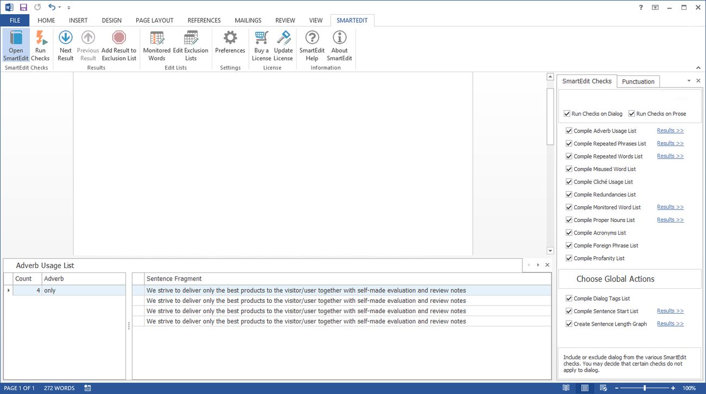Switch to the HOME ribbon tab
706x394 pixels.
[46, 21]
